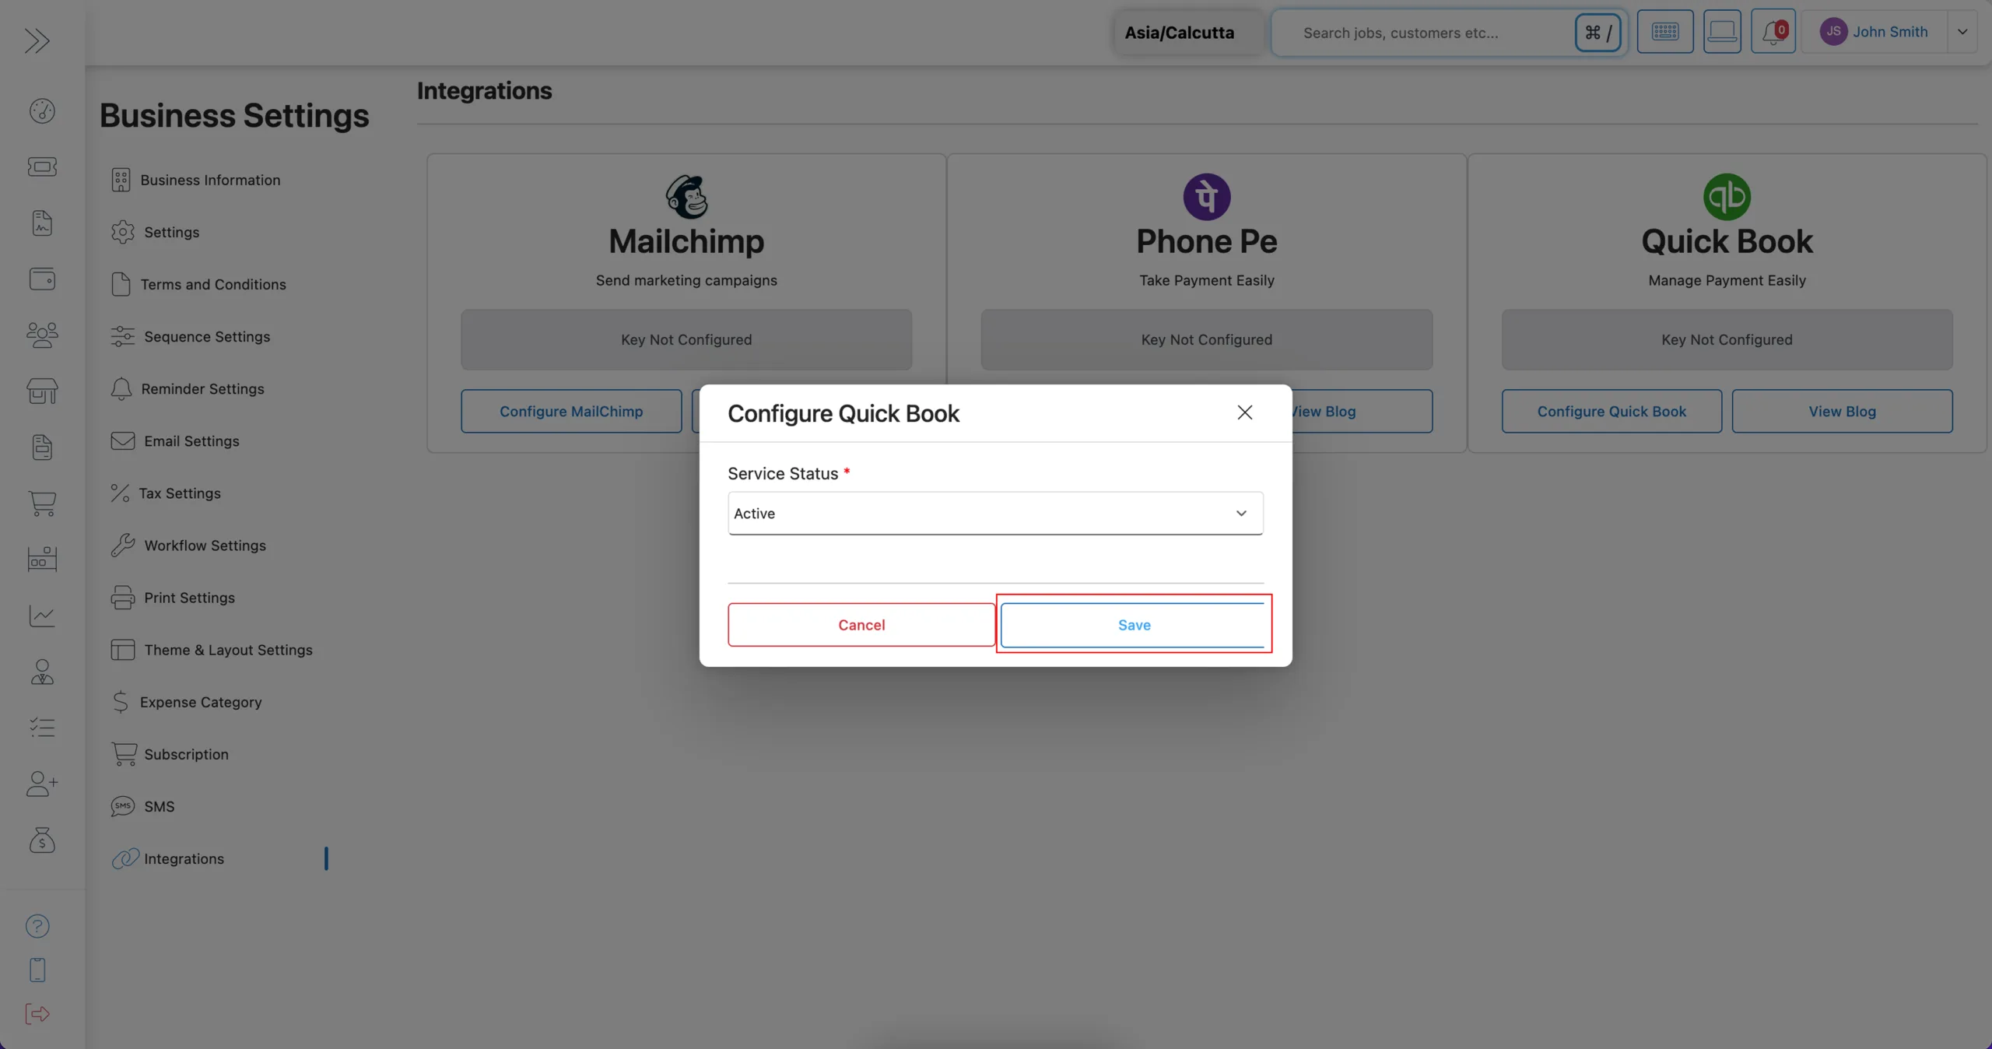Open the employee person icon in sidebar

tap(42, 672)
